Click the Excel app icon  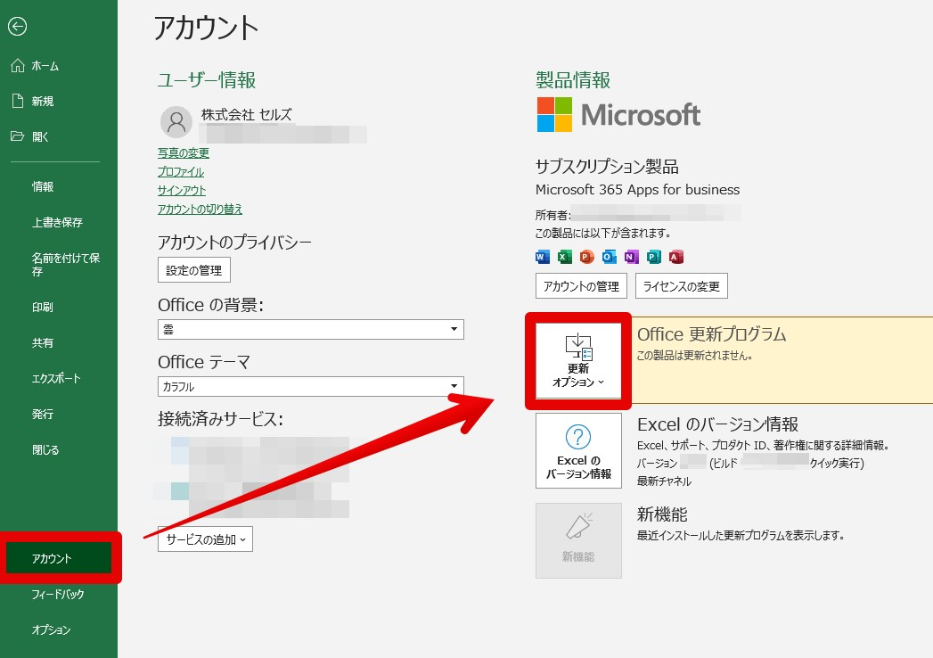(x=565, y=257)
